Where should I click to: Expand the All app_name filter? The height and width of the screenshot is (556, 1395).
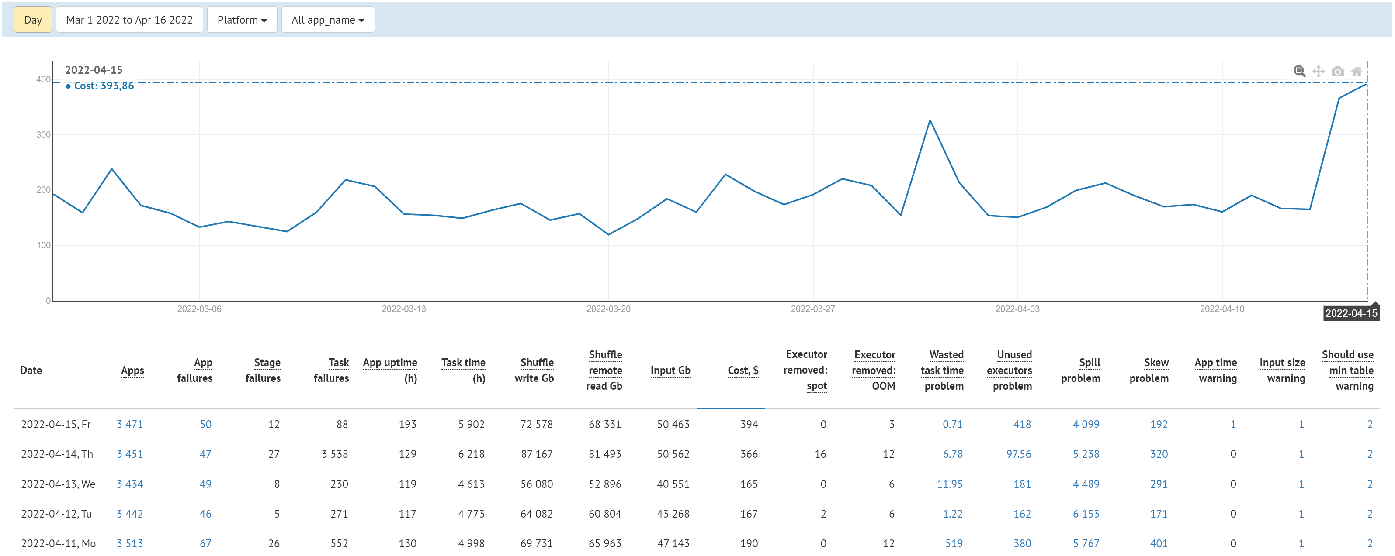[328, 20]
